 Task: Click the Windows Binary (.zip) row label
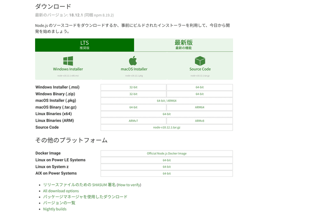pyautogui.click(x=55, y=94)
